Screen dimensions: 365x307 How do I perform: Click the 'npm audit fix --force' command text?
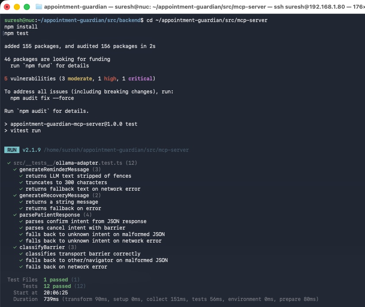(x=42, y=98)
